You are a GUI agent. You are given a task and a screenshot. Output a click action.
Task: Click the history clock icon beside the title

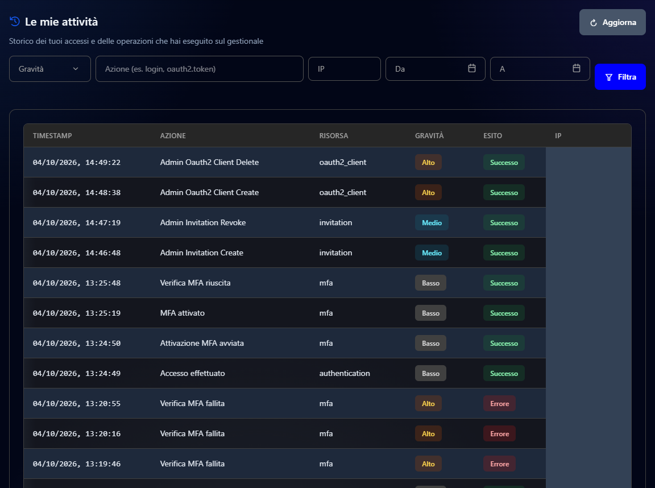point(15,21)
